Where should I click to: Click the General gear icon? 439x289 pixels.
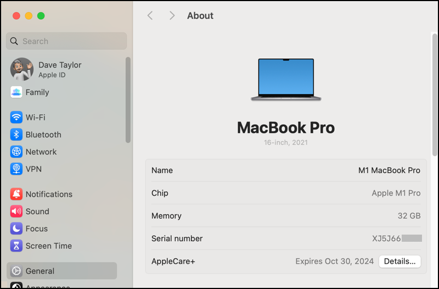pyautogui.click(x=16, y=271)
